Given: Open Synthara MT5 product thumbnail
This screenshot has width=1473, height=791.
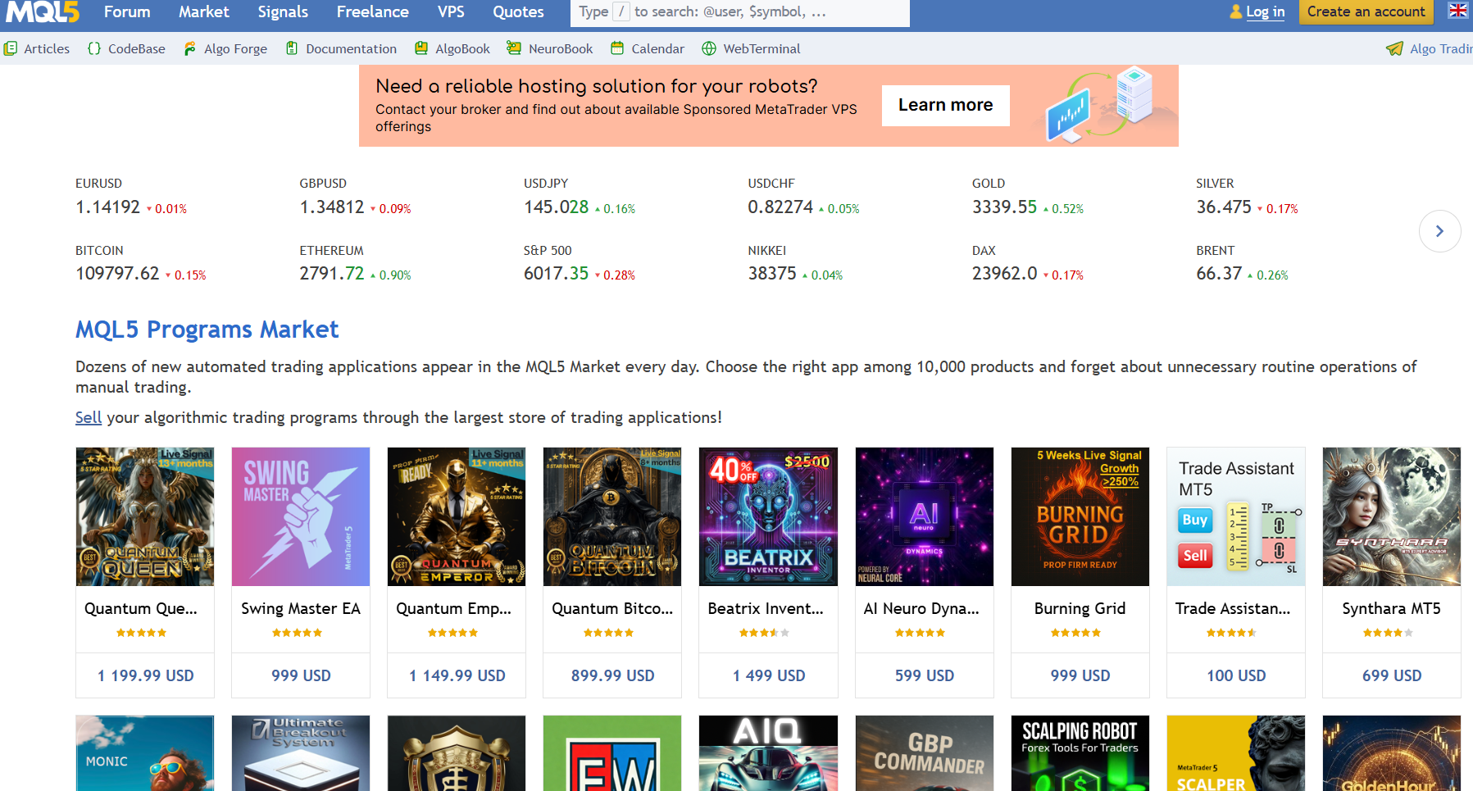Looking at the screenshot, I should (x=1392, y=516).
